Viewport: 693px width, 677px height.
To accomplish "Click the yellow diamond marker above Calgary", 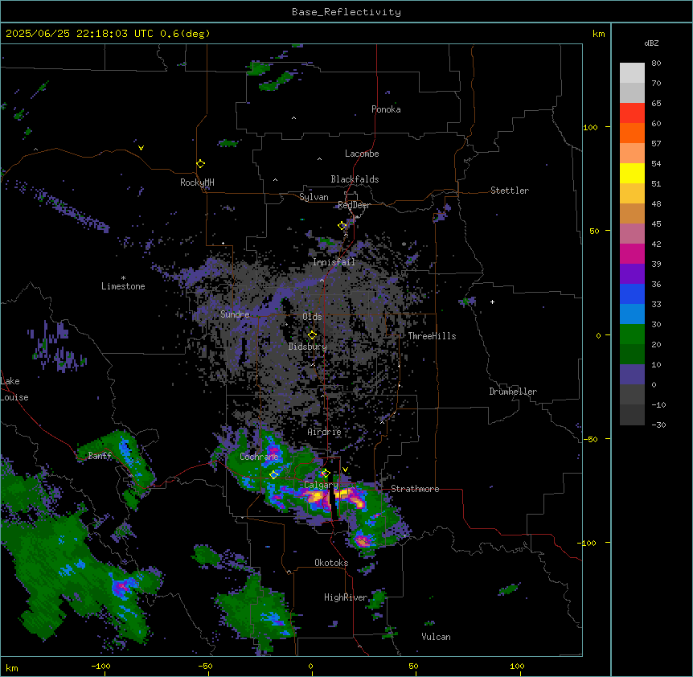I will coord(326,474).
